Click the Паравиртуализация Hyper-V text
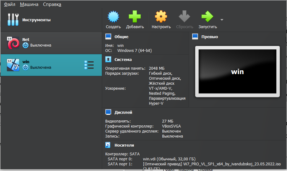 coord(167,101)
